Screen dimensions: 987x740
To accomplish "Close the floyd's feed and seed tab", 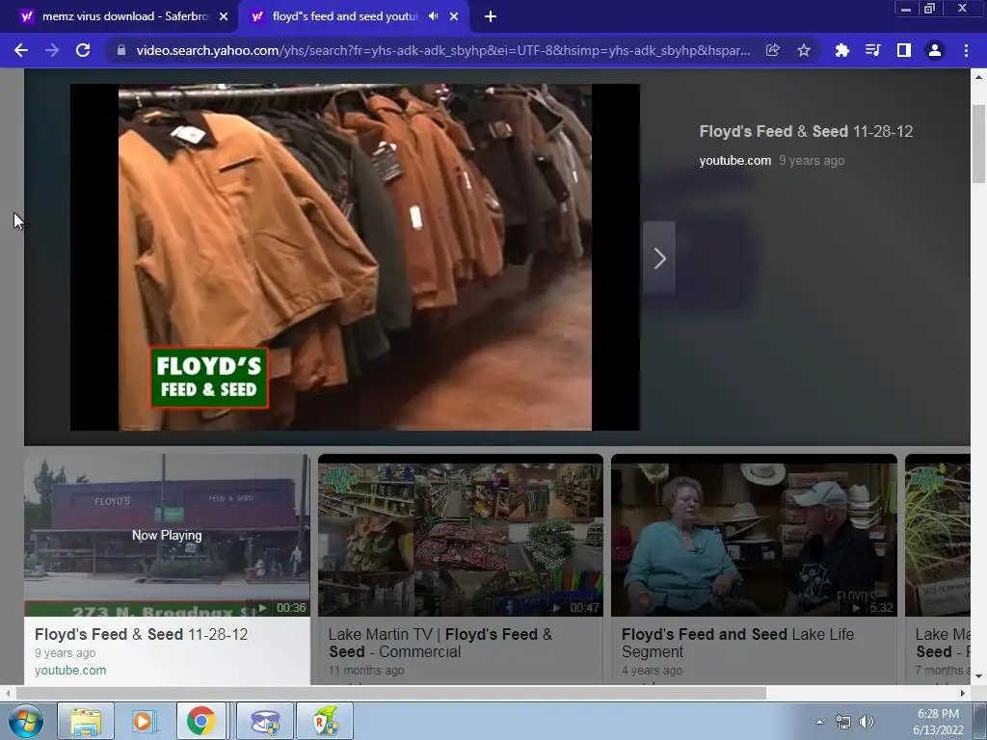I will [454, 16].
